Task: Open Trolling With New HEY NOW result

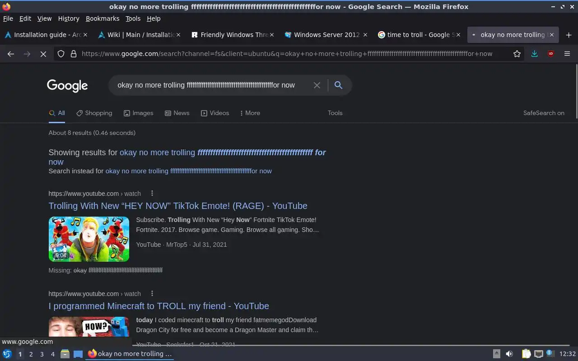Action: (178, 206)
